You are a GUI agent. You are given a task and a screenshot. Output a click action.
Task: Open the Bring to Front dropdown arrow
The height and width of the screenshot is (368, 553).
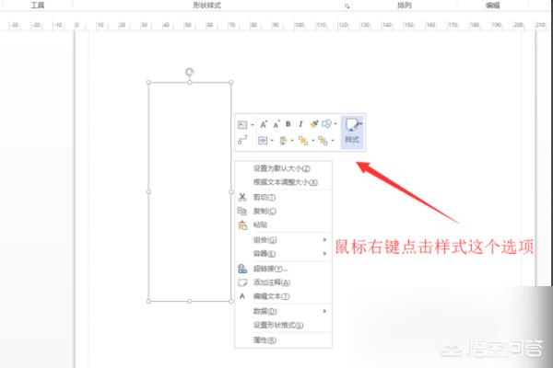(x=313, y=142)
